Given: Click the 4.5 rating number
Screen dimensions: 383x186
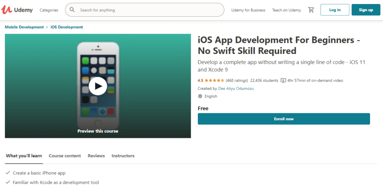Looking at the screenshot, I should 200,81.
